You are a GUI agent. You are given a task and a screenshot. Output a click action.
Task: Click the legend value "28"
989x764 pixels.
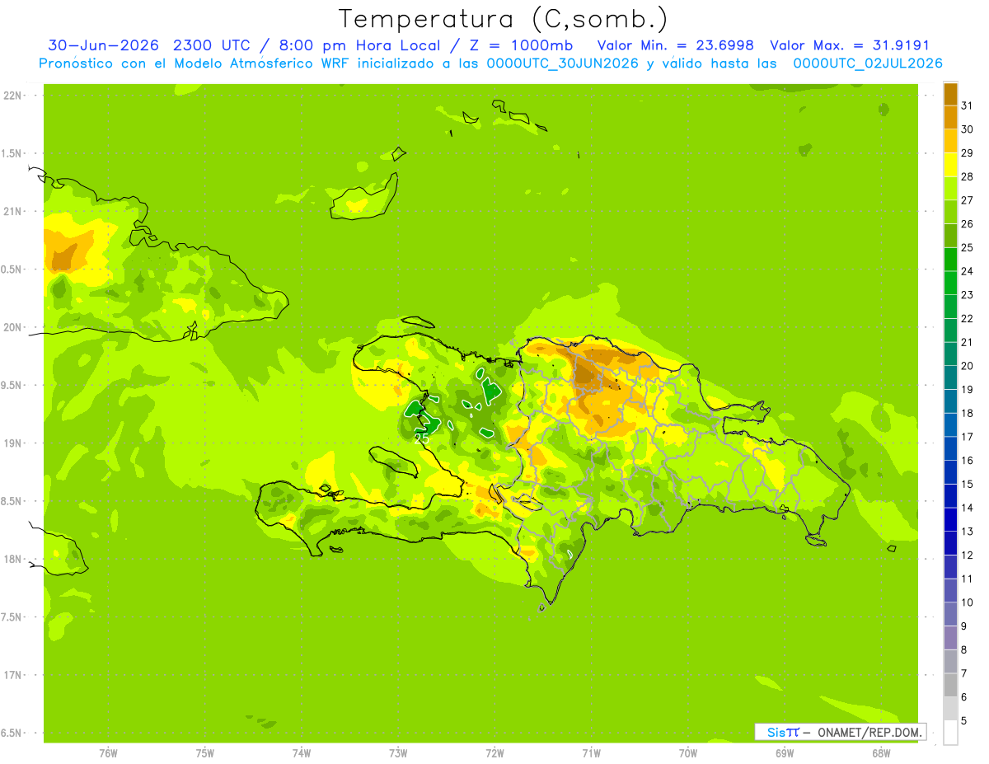pos(967,176)
